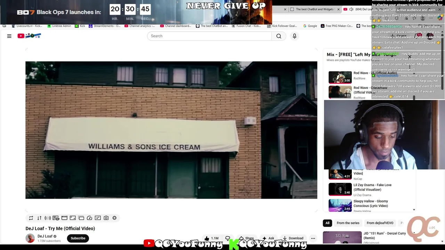445x250 pixels.
Task: Click the Share button
Action: point(246,238)
